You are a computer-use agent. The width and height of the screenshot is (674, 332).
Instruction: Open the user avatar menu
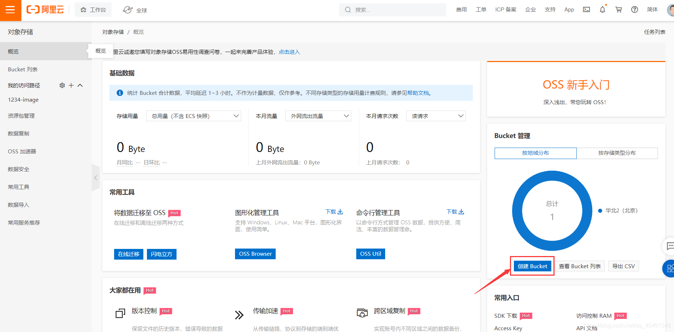[x=670, y=10]
